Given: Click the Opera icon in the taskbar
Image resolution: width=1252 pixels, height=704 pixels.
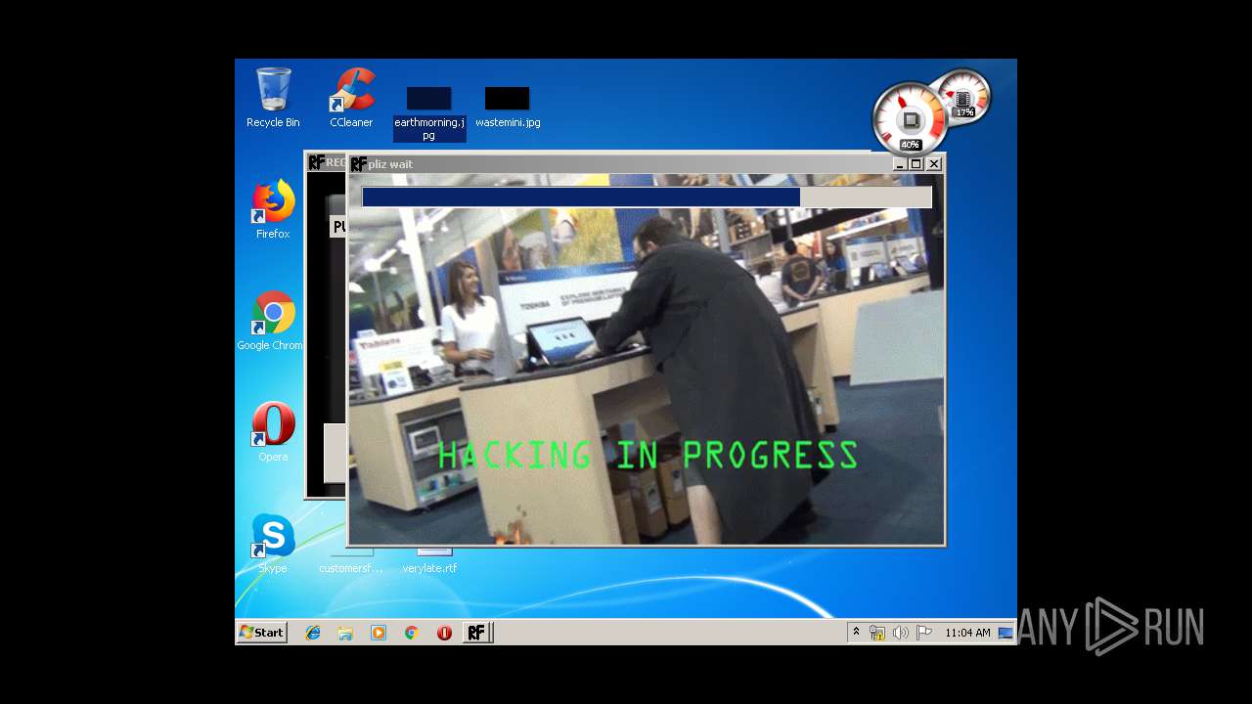Looking at the screenshot, I should 444,633.
